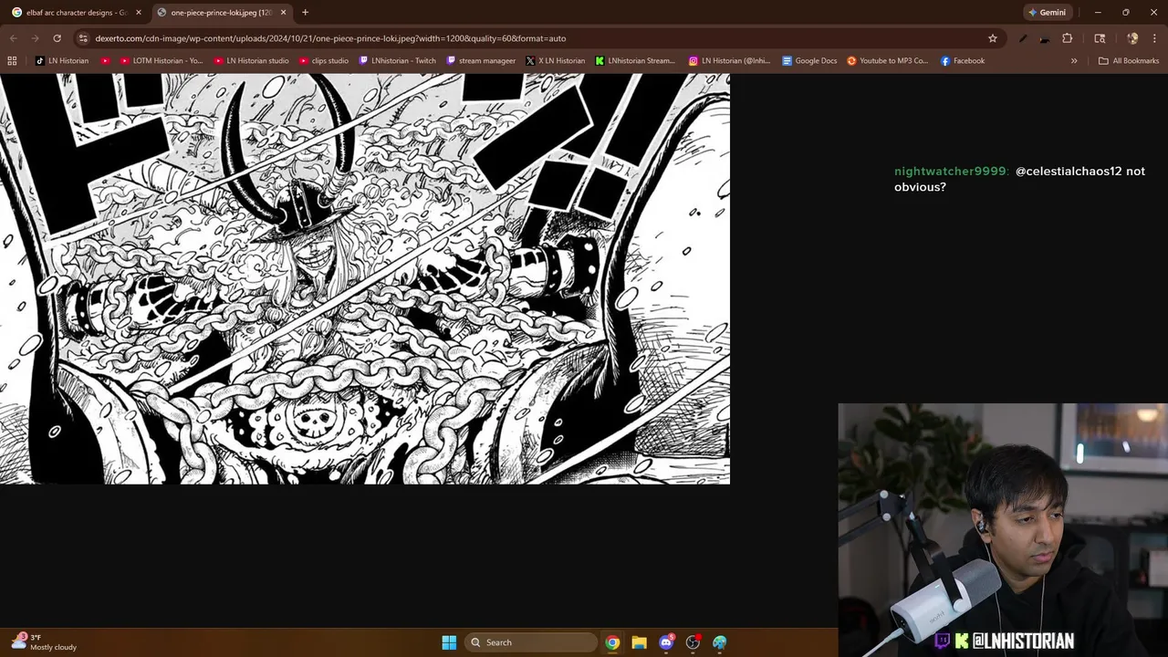Viewport: 1168px width, 657px height.
Task: Close the elbaf arc character designs tab
Action: (139, 13)
